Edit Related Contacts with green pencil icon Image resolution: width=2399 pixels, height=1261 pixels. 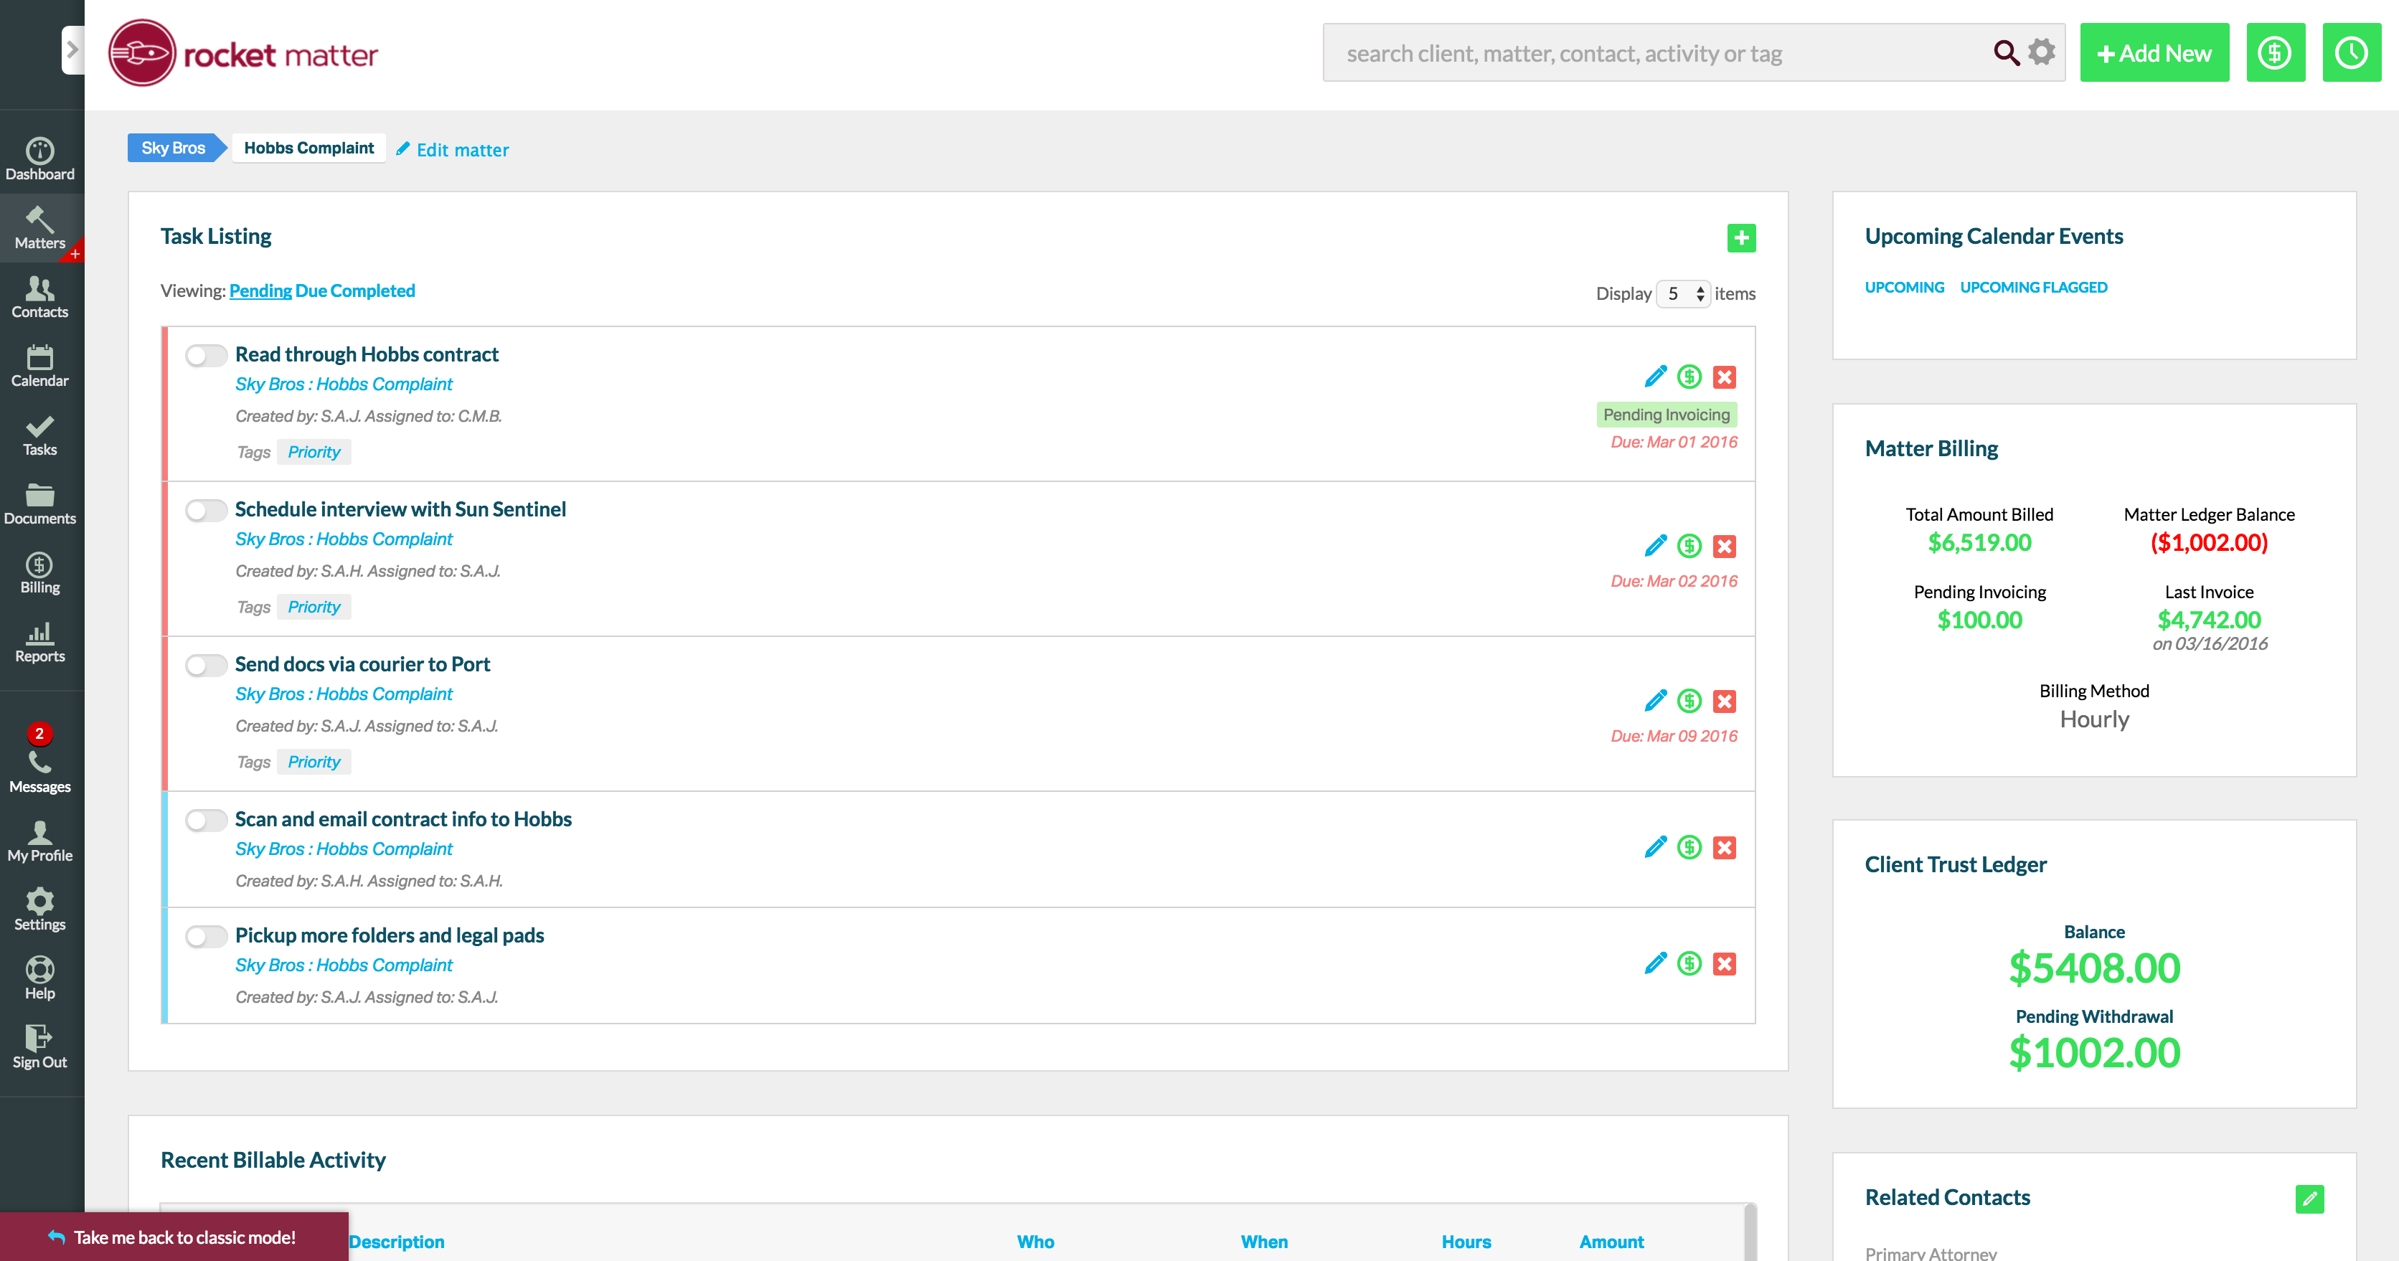(x=2309, y=1199)
